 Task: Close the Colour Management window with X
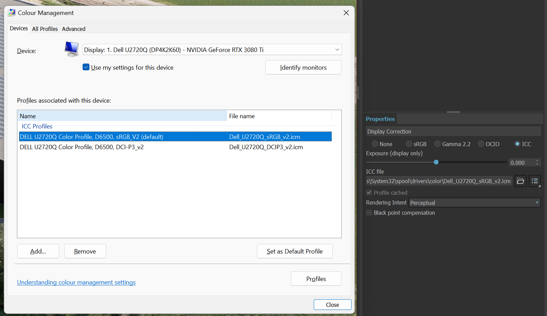point(346,13)
